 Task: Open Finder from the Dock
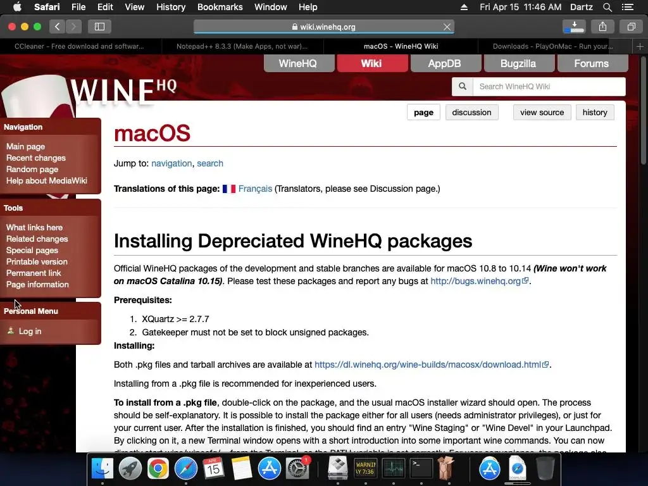pos(102,469)
